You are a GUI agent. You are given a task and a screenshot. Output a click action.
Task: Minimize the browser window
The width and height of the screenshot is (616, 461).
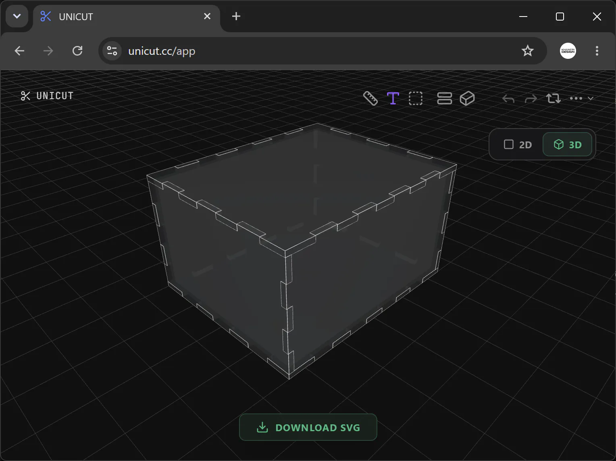tap(523, 17)
